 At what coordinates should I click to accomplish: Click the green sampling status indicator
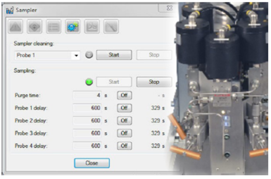tap(89, 82)
